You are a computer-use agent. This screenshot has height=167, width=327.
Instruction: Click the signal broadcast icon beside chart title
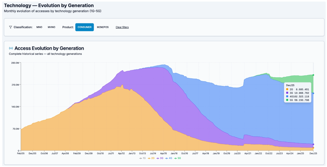pyautogui.click(x=11, y=48)
